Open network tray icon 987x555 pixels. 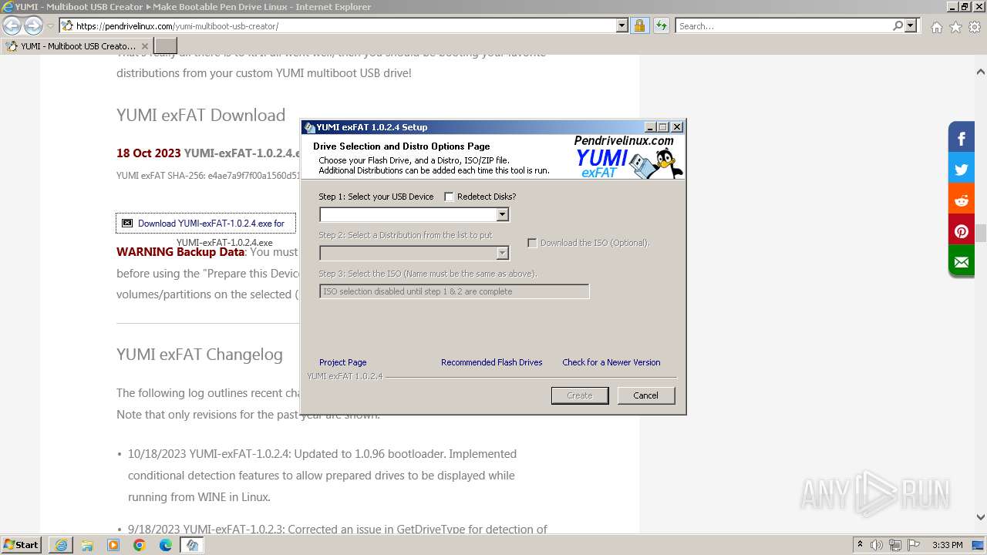[x=895, y=545]
